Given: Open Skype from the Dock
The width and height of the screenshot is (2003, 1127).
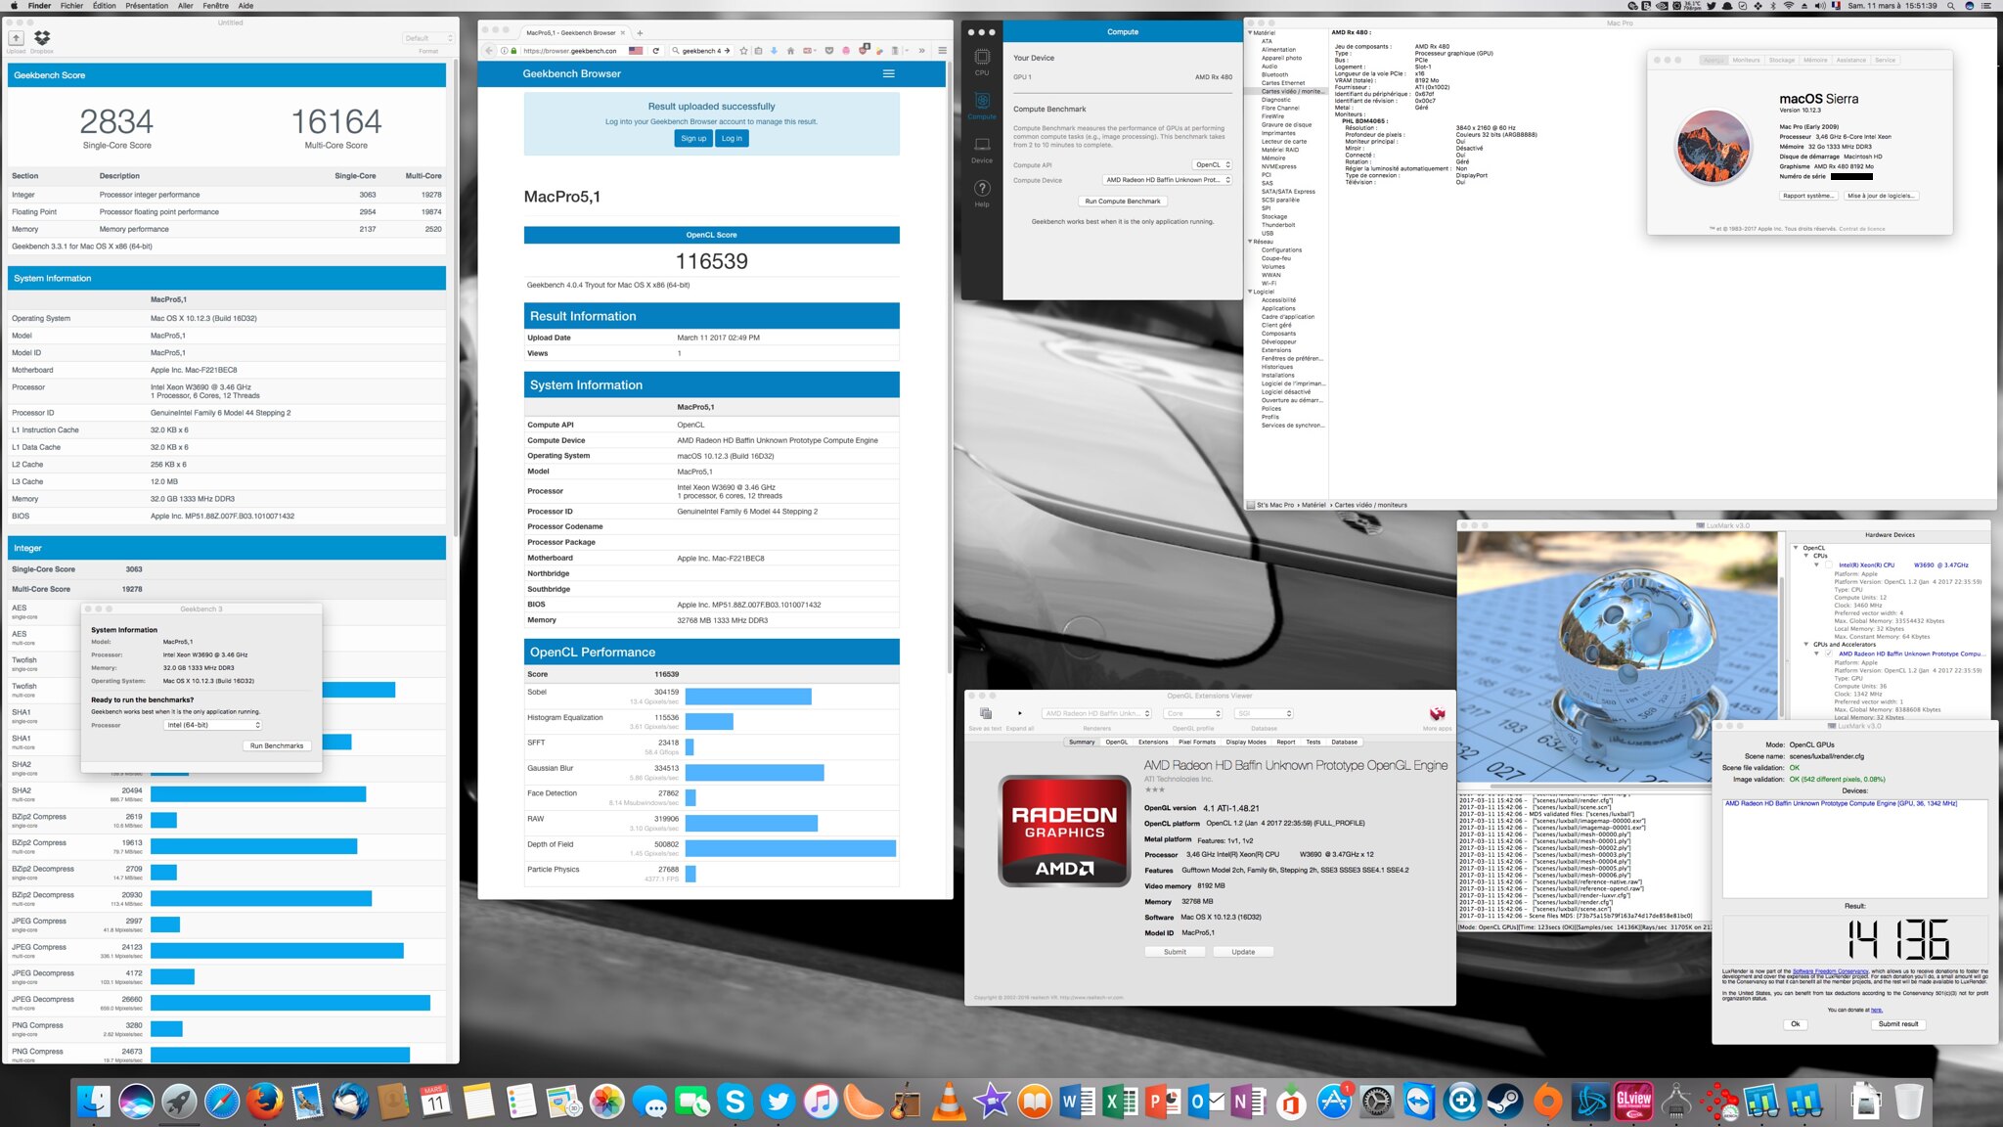Looking at the screenshot, I should point(734,1103).
